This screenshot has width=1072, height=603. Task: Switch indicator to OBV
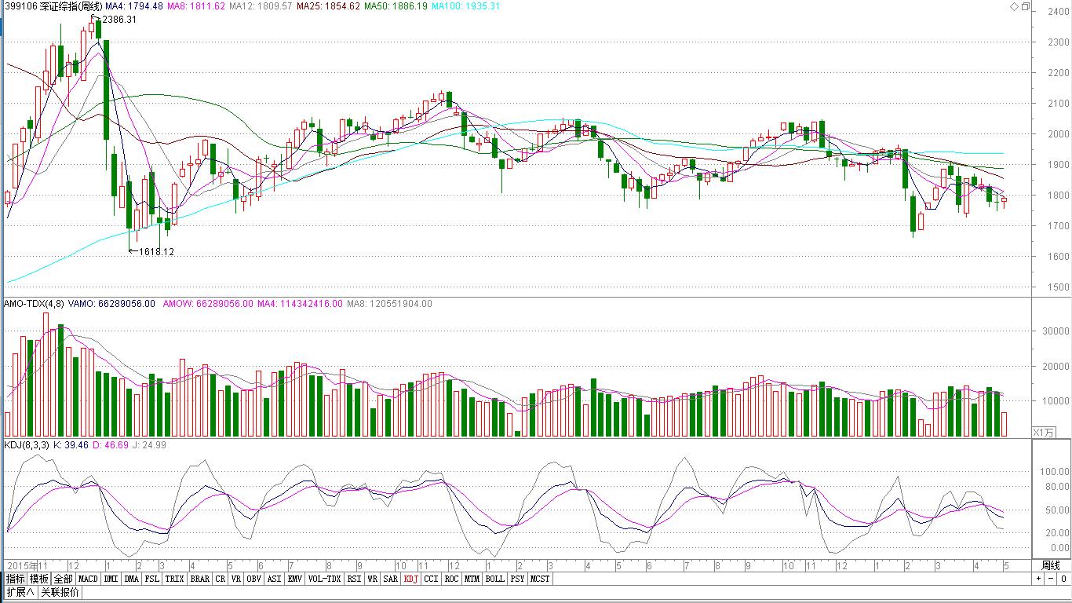pyautogui.click(x=253, y=579)
